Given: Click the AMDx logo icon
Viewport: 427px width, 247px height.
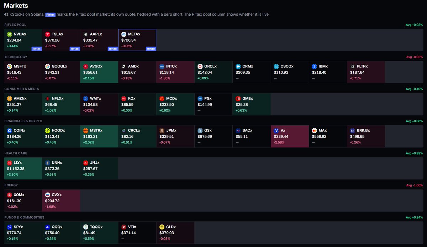Looking at the screenshot, I should click(124, 66).
